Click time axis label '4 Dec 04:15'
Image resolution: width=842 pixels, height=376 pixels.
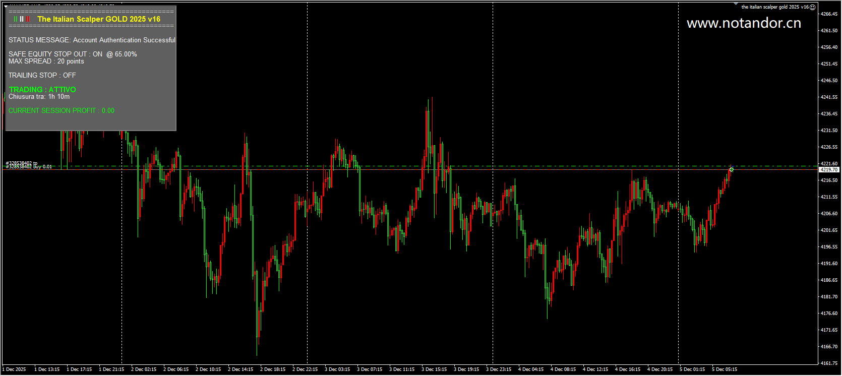click(531, 369)
